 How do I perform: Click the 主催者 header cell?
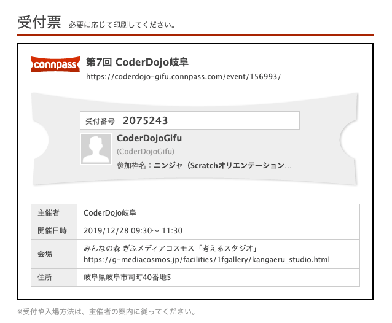click(53, 213)
